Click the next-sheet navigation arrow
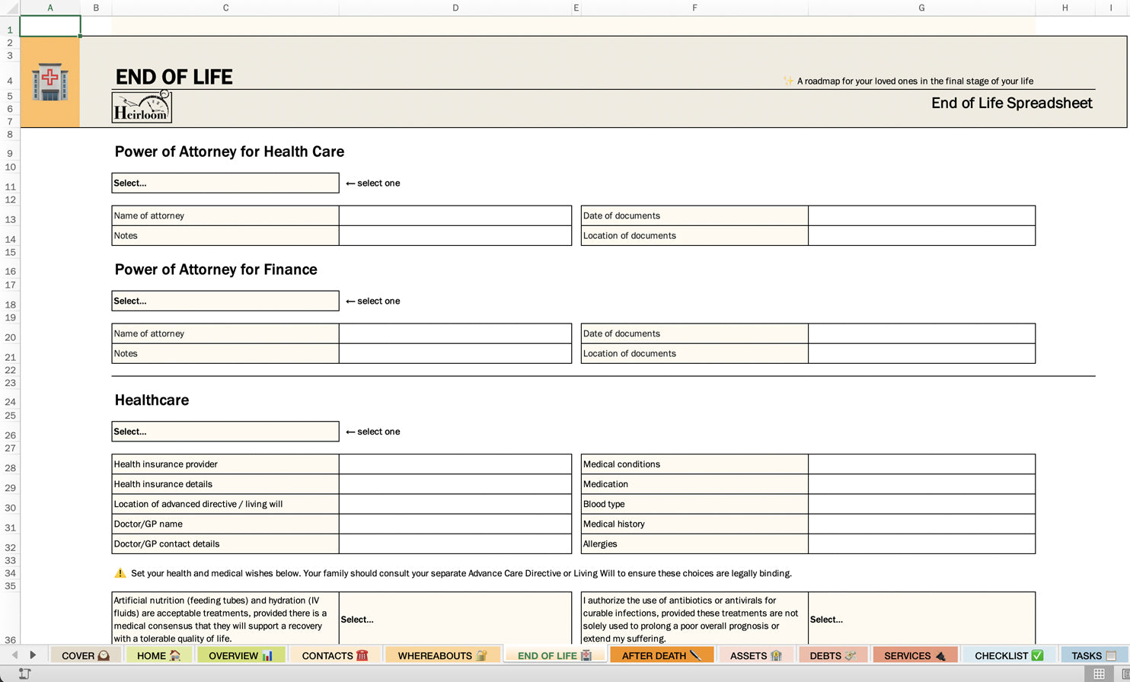 click(32, 655)
